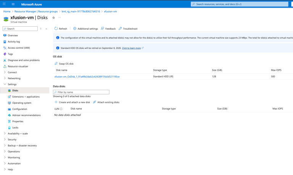
Task: Expand Availability + scale group
Action: point(18,134)
